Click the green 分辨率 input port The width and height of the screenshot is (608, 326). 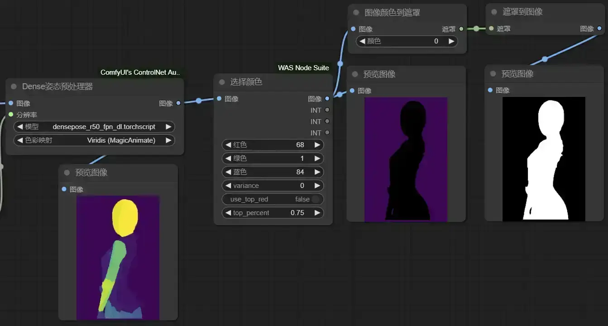click(x=11, y=115)
